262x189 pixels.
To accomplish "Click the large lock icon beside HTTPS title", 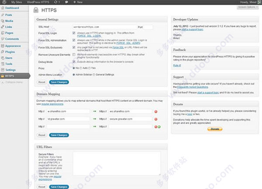I will pos(36,10).
